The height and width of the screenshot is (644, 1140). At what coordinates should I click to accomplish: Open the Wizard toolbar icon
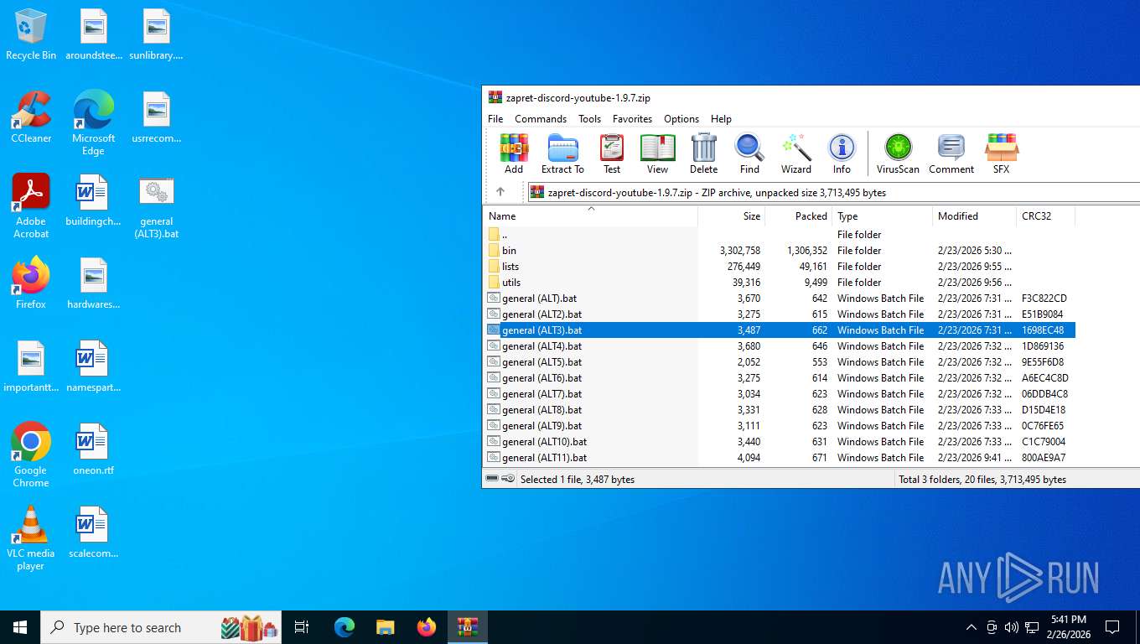795,153
